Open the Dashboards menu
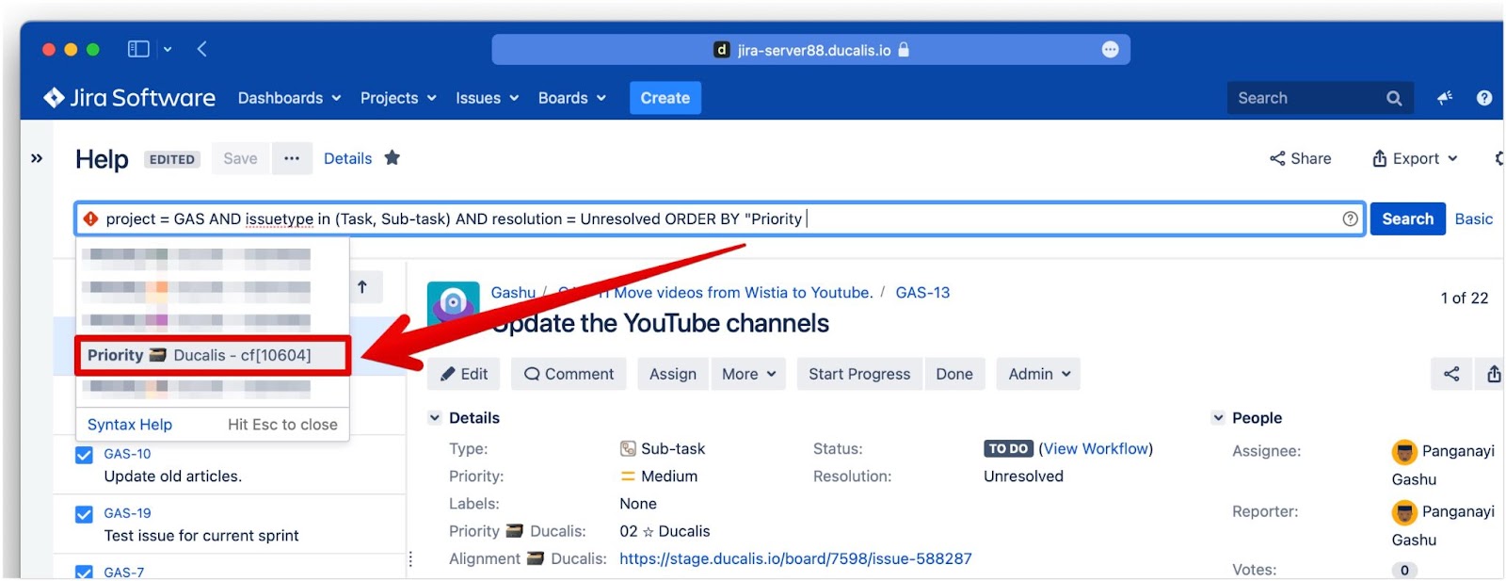Image resolution: width=1506 pixels, height=581 pixels. point(288,98)
